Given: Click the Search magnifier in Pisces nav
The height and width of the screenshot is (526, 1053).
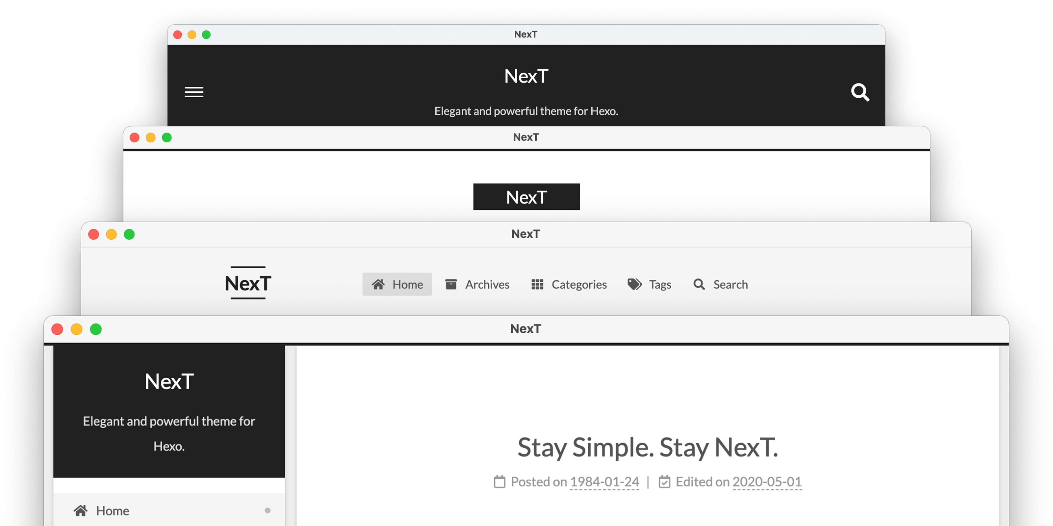Looking at the screenshot, I should point(699,283).
